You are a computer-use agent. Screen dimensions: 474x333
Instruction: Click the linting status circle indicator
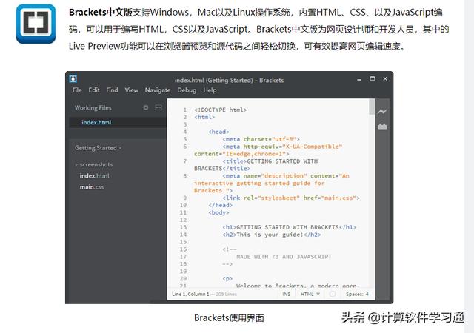point(333,294)
